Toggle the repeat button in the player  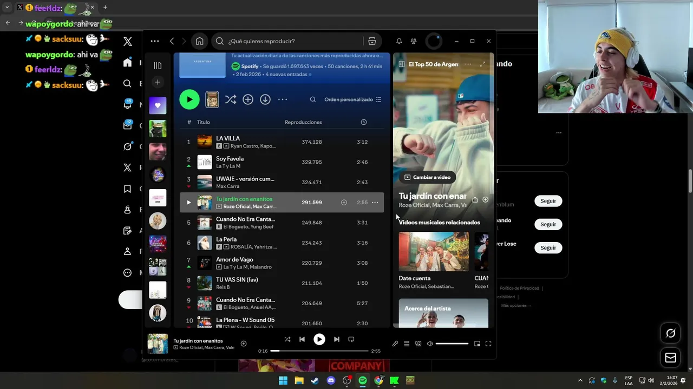(x=351, y=339)
